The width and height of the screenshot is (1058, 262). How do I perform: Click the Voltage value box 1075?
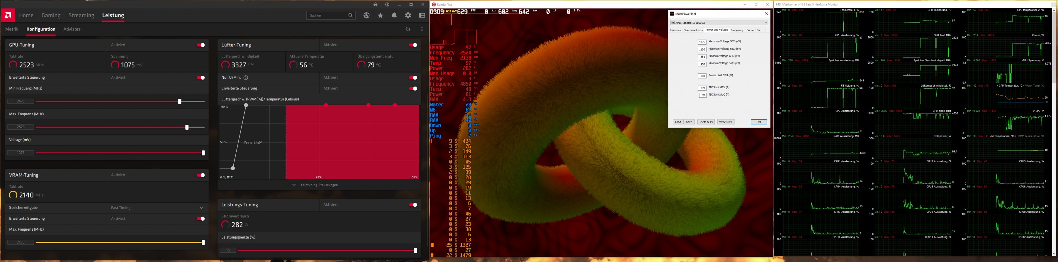(x=21, y=153)
